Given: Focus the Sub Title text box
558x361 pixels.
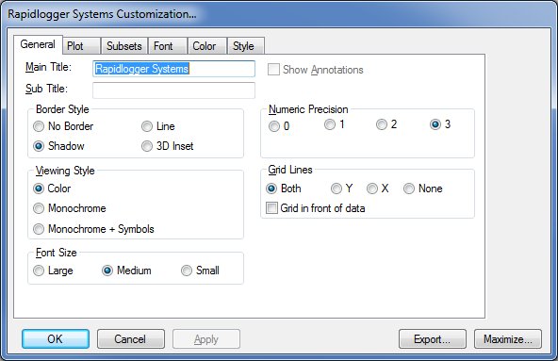Looking at the screenshot, I should [x=173, y=90].
